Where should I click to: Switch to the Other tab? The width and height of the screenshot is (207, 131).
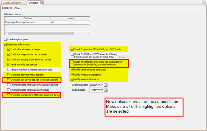pyautogui.click(x=17, y=8)
